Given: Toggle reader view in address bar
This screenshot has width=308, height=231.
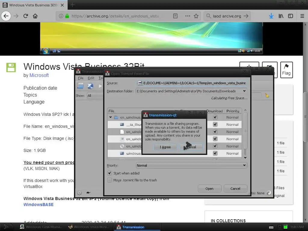Looking at the screenshot, I should click(x=175, y=16).
